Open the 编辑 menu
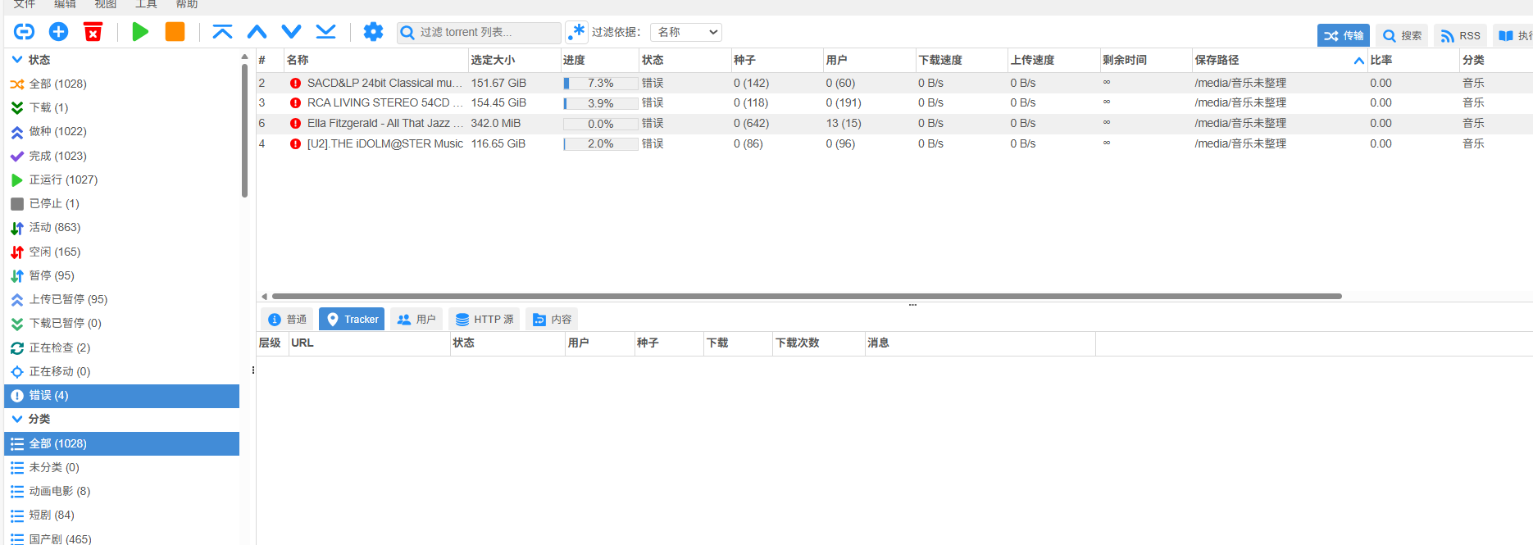This screenshot has width=1533, height=545. (65, 4)
